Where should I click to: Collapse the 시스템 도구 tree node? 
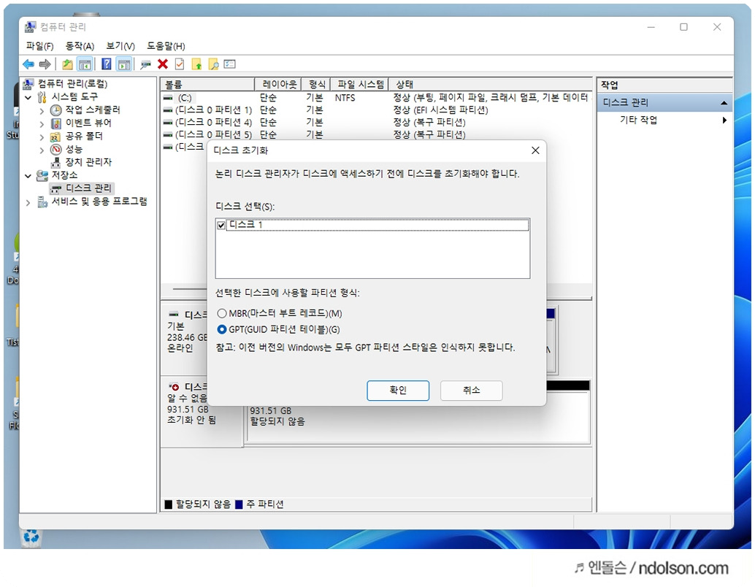28,97
